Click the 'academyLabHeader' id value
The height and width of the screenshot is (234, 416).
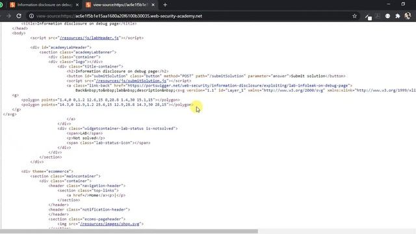69,47
